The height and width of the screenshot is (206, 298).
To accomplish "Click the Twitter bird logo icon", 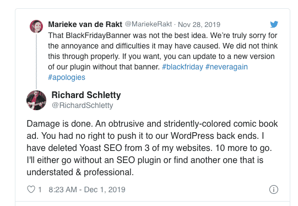I will pos(274,24).
